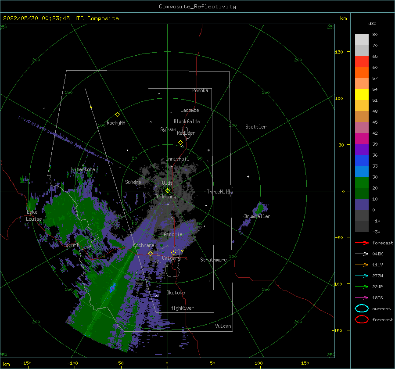Click the Cochrane city label

(x=144, y=245)
